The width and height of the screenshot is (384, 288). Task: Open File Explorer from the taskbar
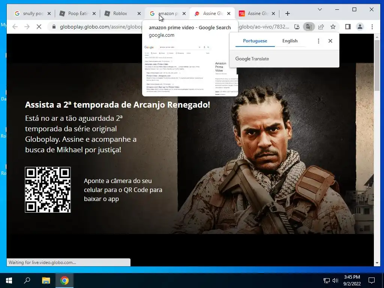pyautogui.click(x=46, y=280)
